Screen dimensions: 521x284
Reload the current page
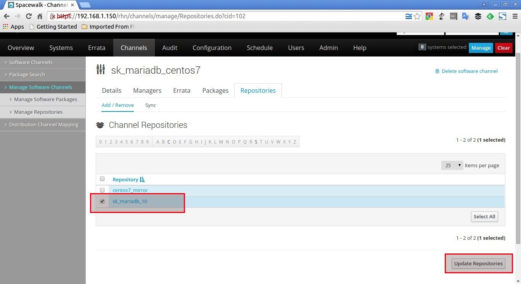point(29,16)
